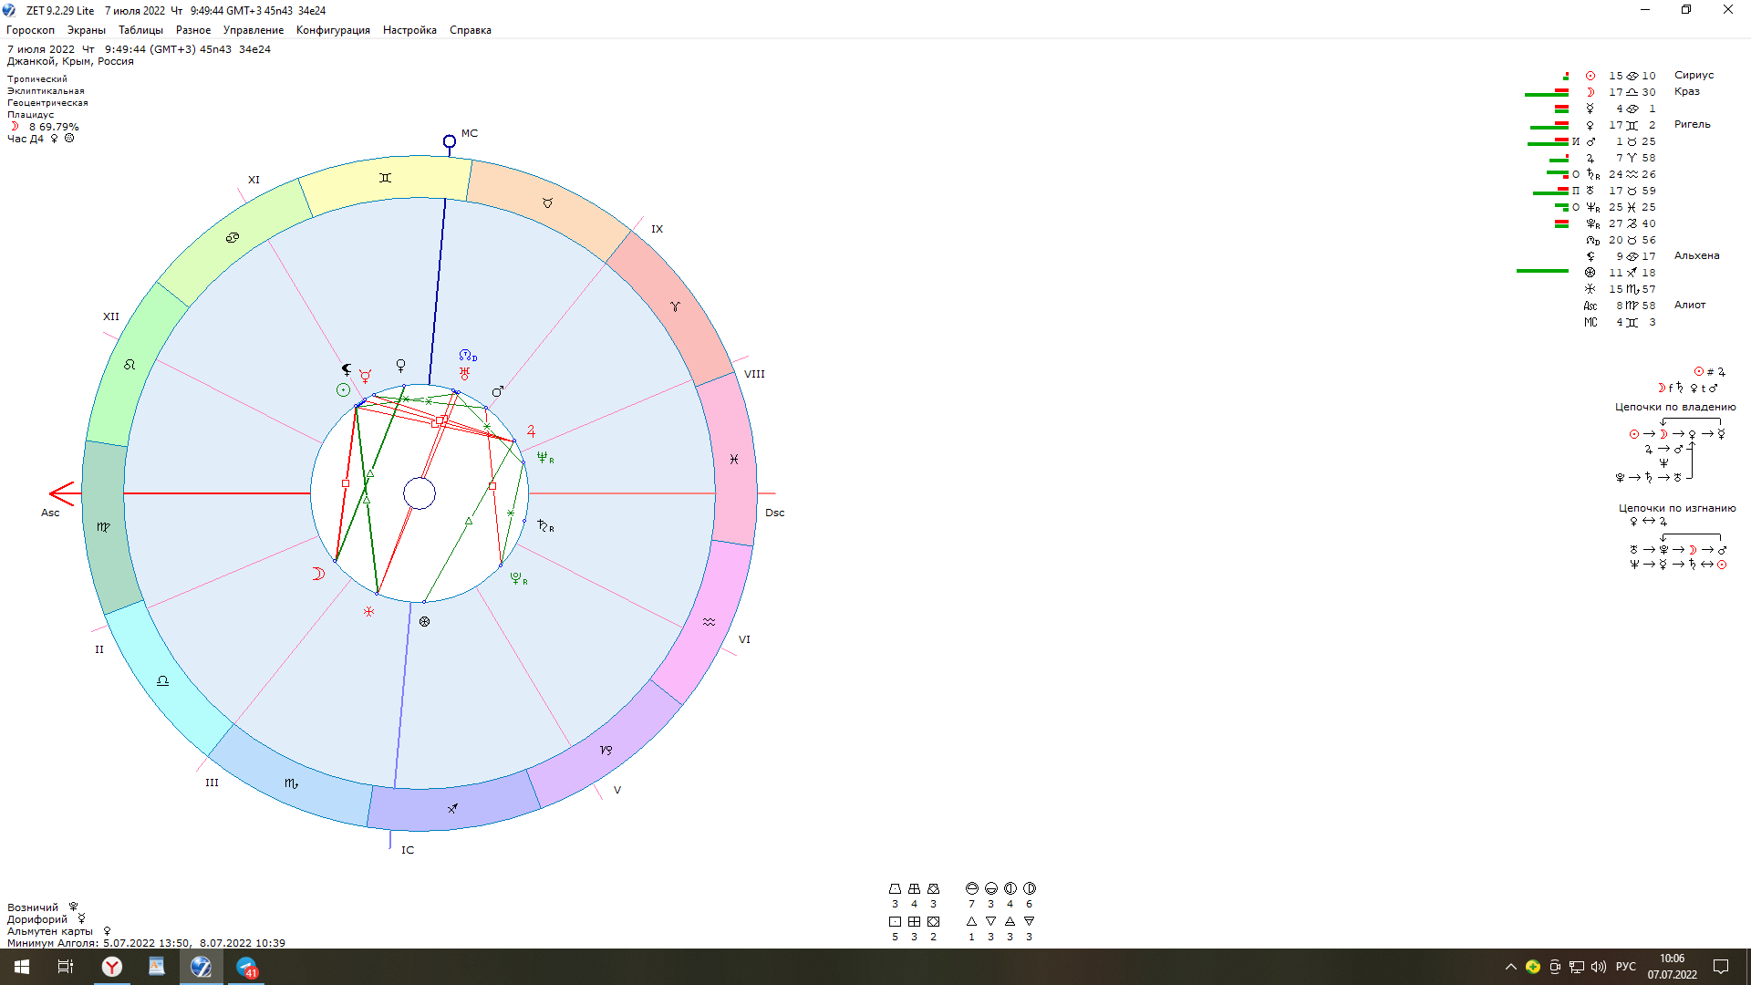Click the Moon glyph in the chart wheel
This screenshot has height=985, width=1751.
318,574
